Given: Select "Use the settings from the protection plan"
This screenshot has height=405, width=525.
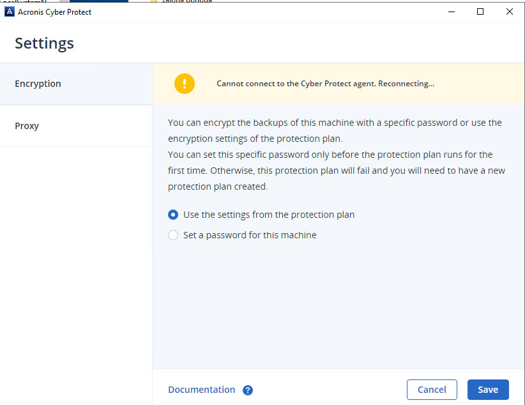Looking at the screenshot, I should (x=173, y=215).
